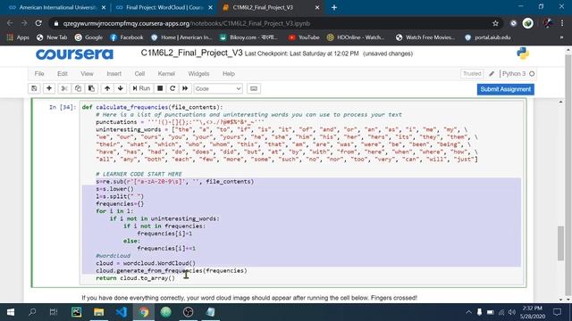572x321 pixels.
Task: Reload the current page
Action: point(38,23)
